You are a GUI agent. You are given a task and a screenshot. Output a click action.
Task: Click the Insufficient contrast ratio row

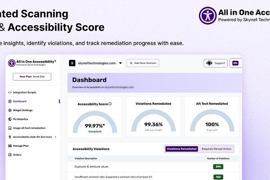(x=153, y=176)
